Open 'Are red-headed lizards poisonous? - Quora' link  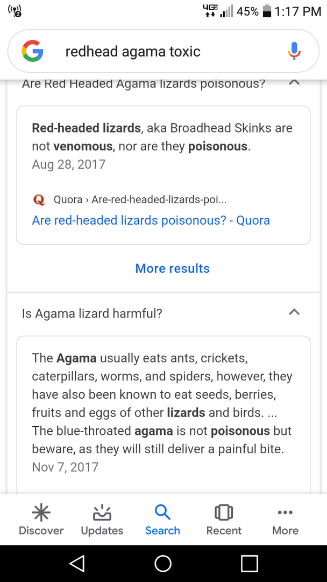[x=151, y=220]
